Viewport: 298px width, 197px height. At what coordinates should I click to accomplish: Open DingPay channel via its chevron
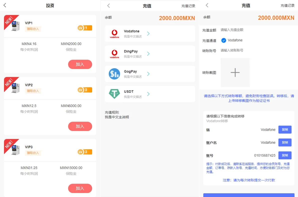coord(148,54)
